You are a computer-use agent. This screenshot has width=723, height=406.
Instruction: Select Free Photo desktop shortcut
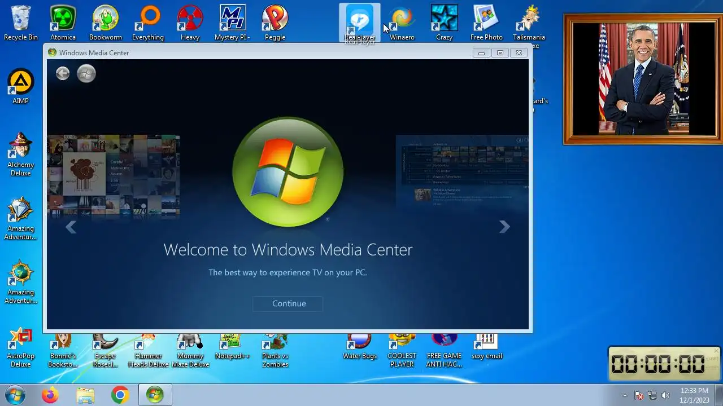486,23
